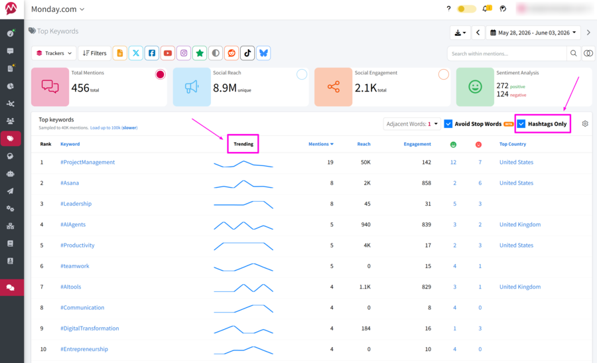Open the Trackers dropdown
The width and height of the screenshot is (597, 363).
pos(54,53)
